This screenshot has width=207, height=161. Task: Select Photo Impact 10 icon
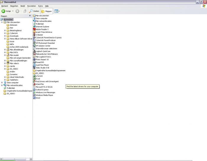[x=34, y=60]
